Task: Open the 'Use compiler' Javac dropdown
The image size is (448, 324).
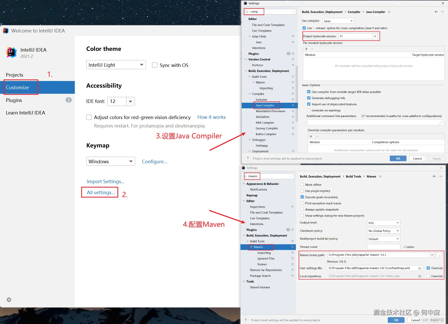Action: click(x=338, y=21)
